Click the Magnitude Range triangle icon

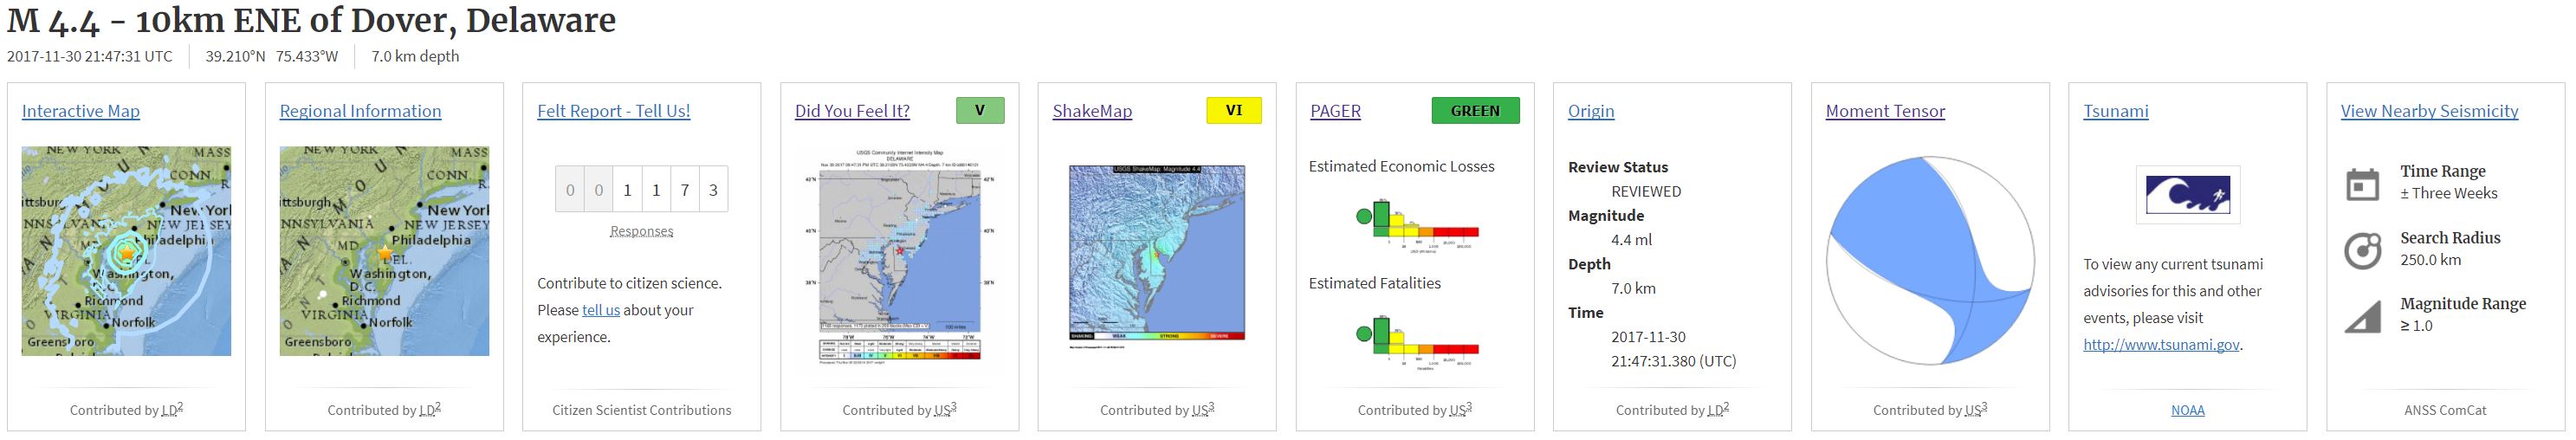(2362, 316)
